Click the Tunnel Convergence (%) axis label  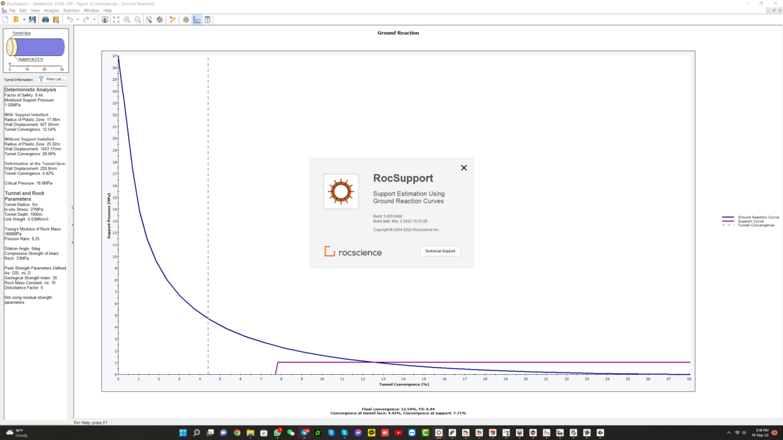[404, 384]
